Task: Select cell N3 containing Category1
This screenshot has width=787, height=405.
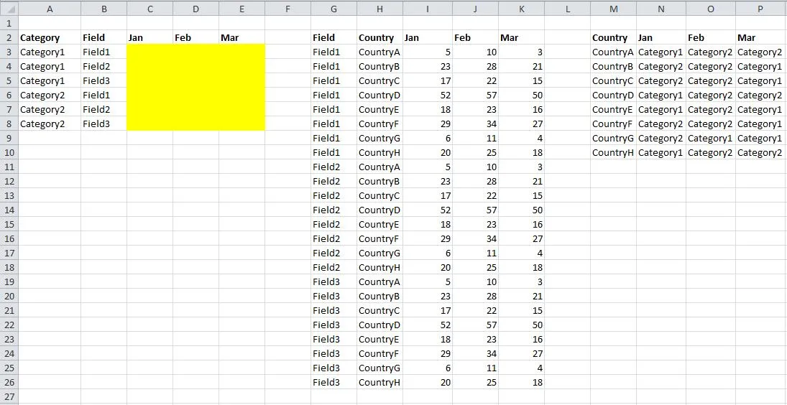Action: click(661, 52)
